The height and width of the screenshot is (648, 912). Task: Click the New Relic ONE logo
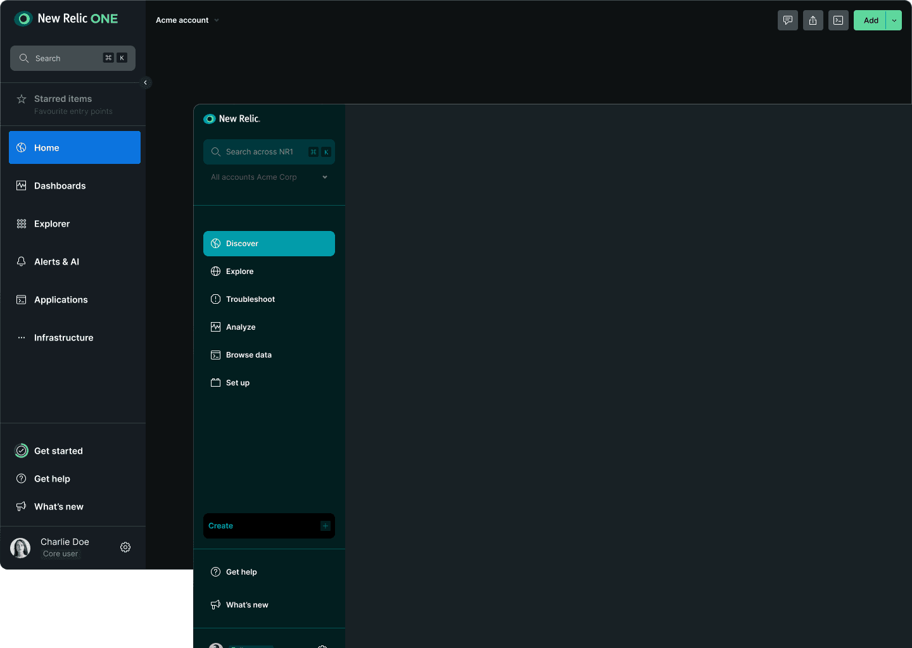(66, 18)
